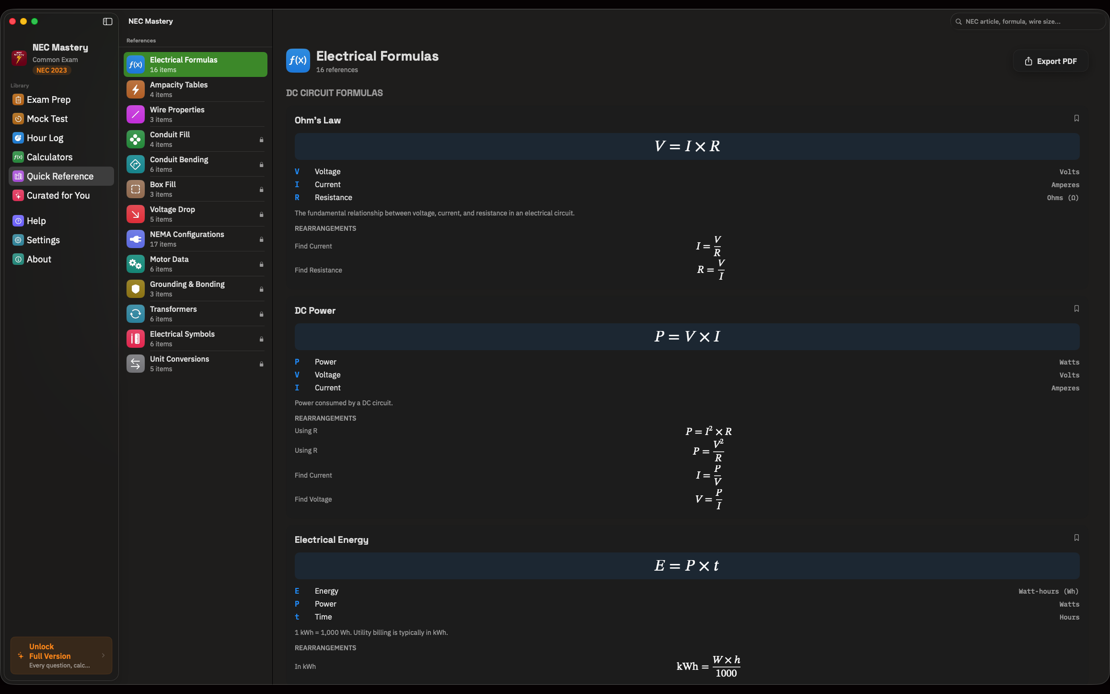Click the 'In kWh' rearrangement label

click(305, 667)
